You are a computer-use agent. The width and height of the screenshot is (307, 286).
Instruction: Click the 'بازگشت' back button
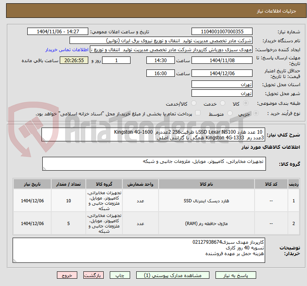pyautogui.click(x=93, y=275)
